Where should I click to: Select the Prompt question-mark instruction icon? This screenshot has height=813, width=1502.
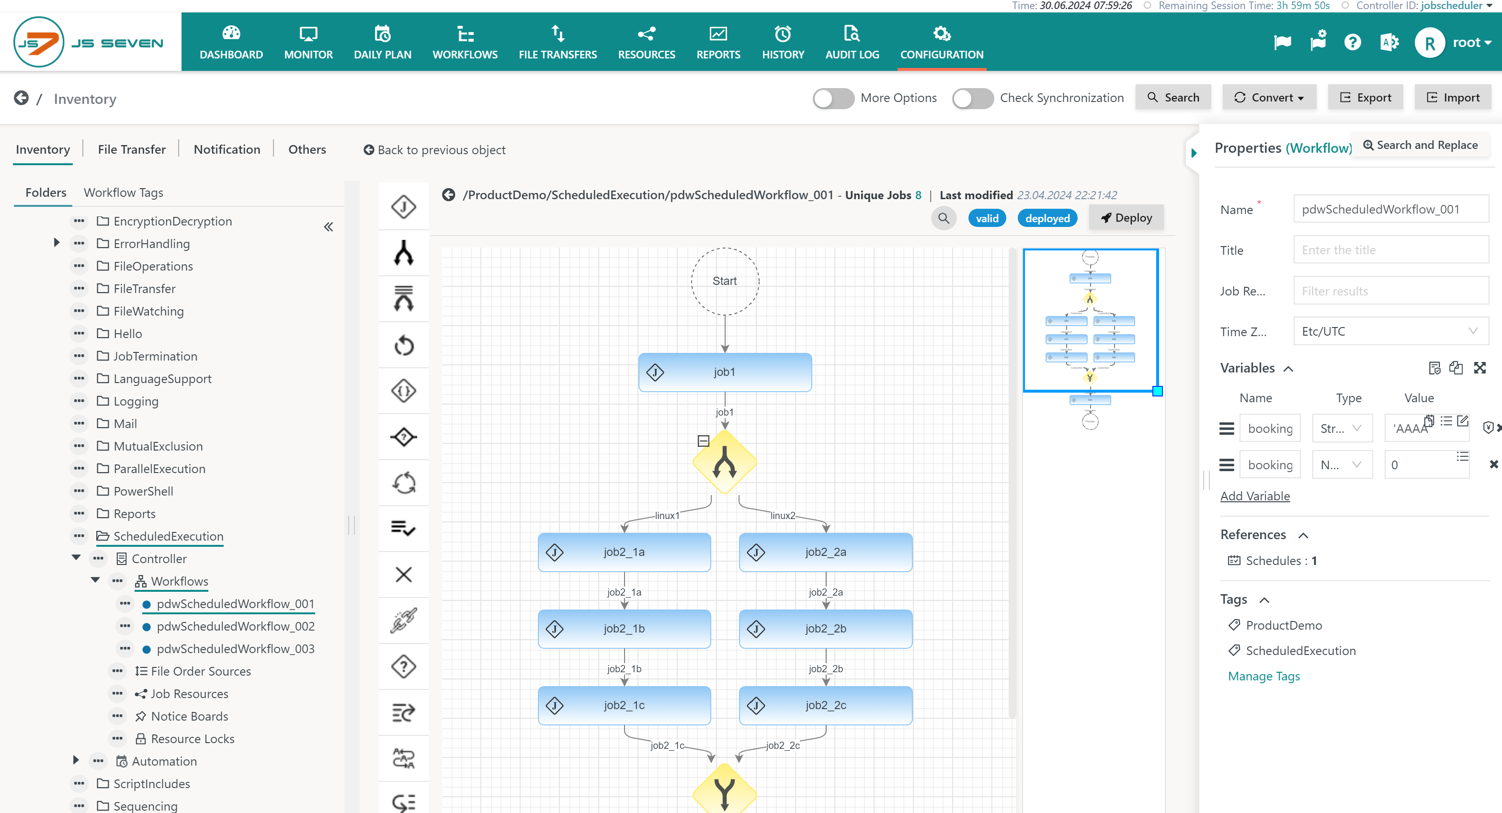tap(403, 666)
